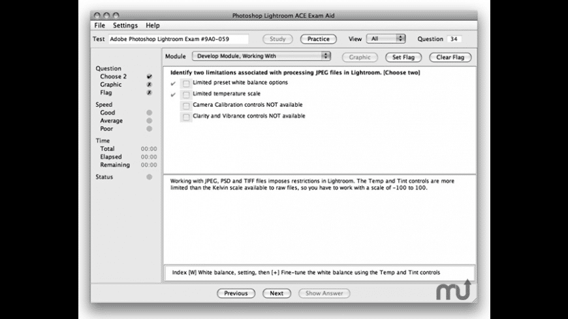Click the checkmark beside Limited preset white balance
Image resolution: width=568 pixels, height=319 pixels.
pyautogui.click(x=173, y=83)
